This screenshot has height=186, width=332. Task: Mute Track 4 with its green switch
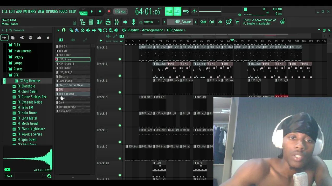(x=120, y=76)
